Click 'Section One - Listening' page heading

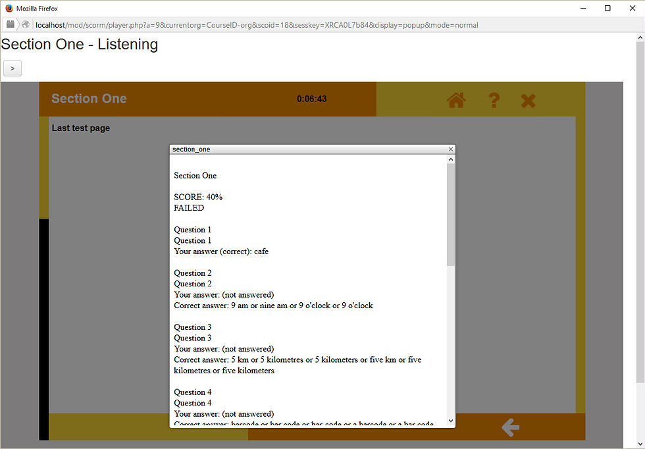(x=80, y=45)
